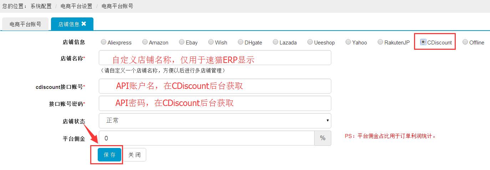Choose Amazon as the store platform
490x170 pixels.
point(145,42)
